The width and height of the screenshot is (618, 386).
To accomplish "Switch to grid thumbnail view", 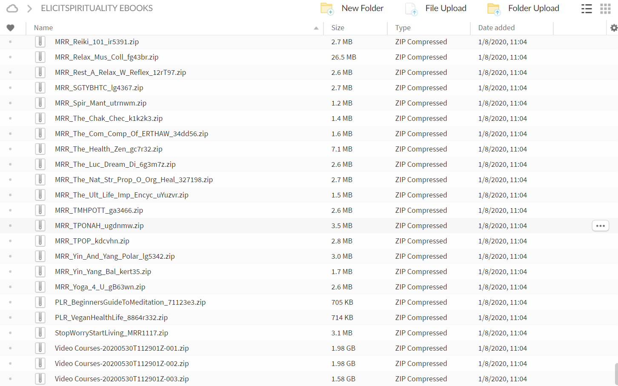I will 605,9.
